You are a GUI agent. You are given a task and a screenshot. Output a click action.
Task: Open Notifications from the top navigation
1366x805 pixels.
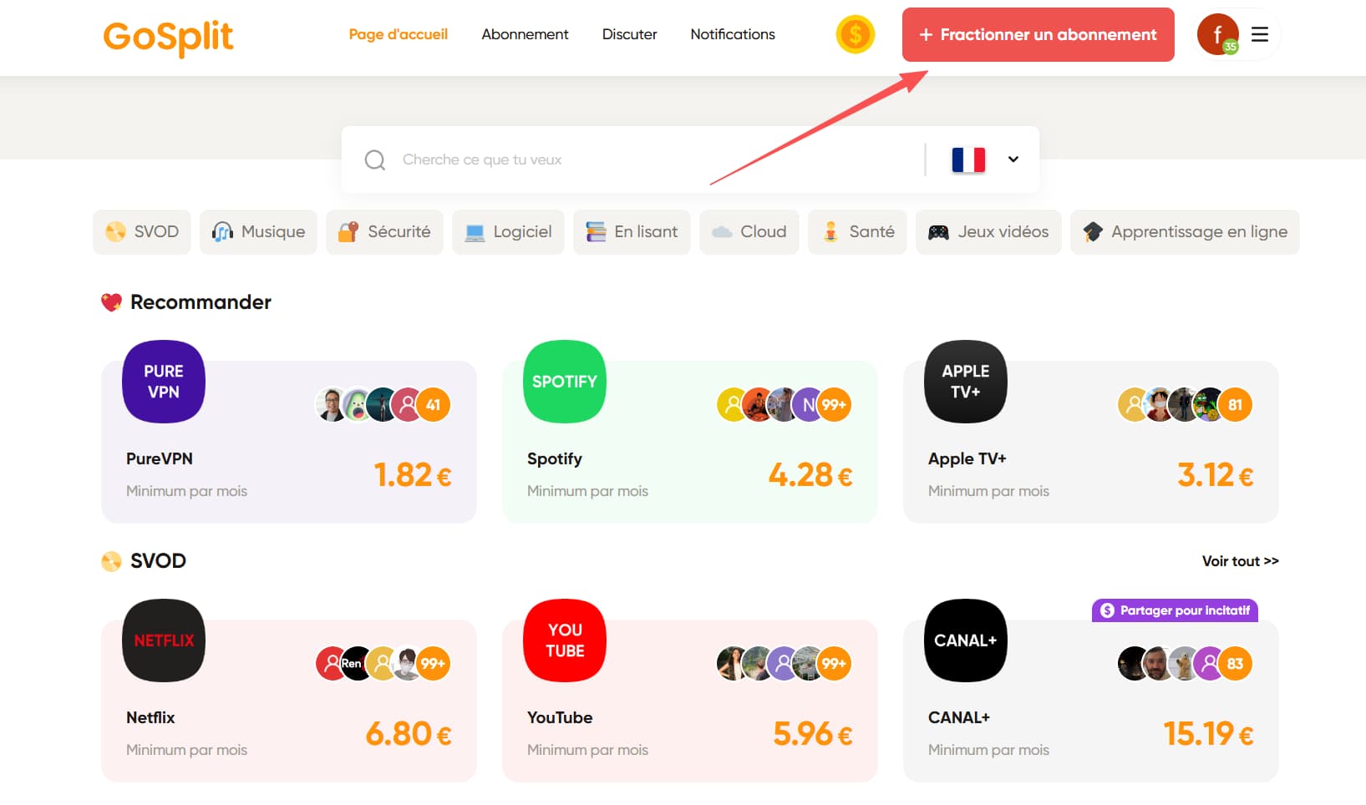point(733,34)
